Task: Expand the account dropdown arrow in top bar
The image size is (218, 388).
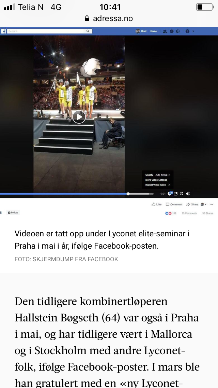Action: coord(193,31)
